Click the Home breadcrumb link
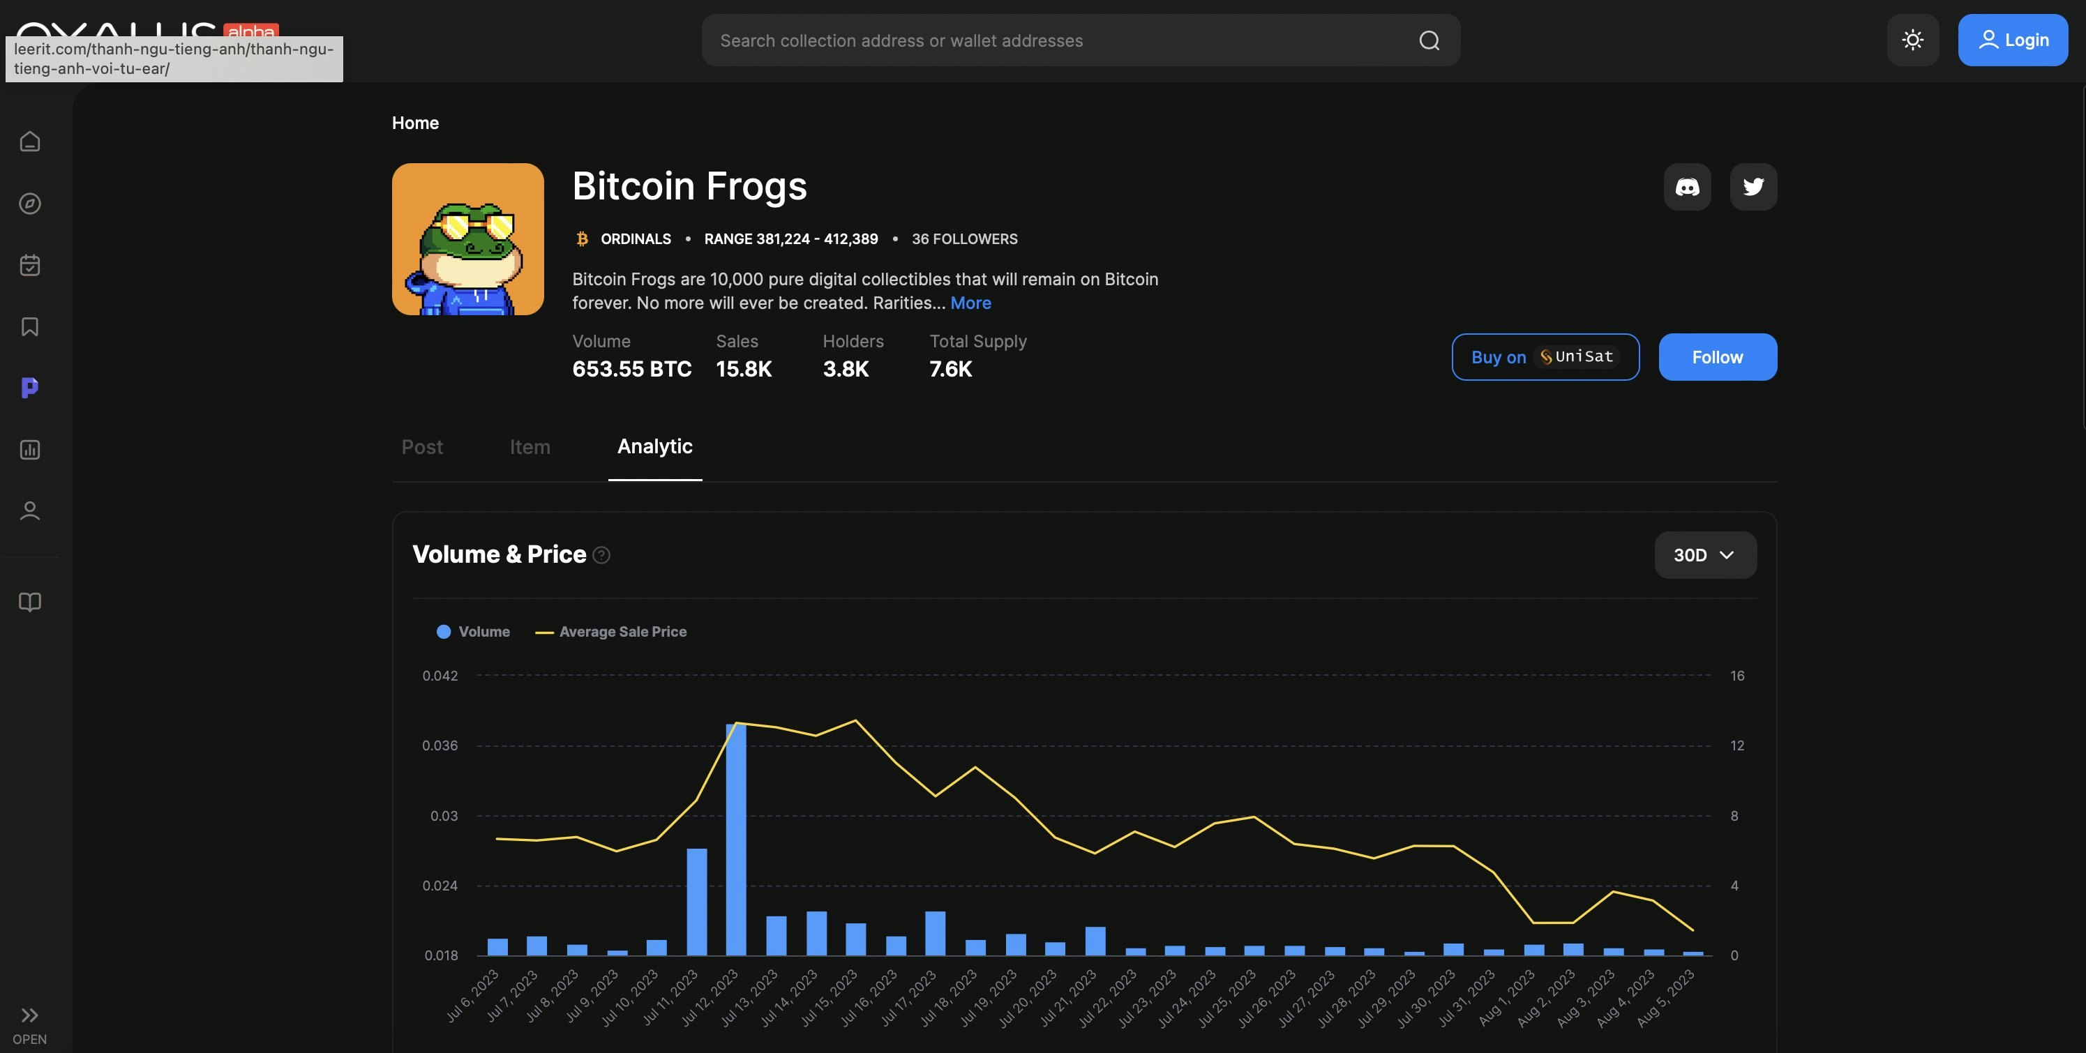 415,123
